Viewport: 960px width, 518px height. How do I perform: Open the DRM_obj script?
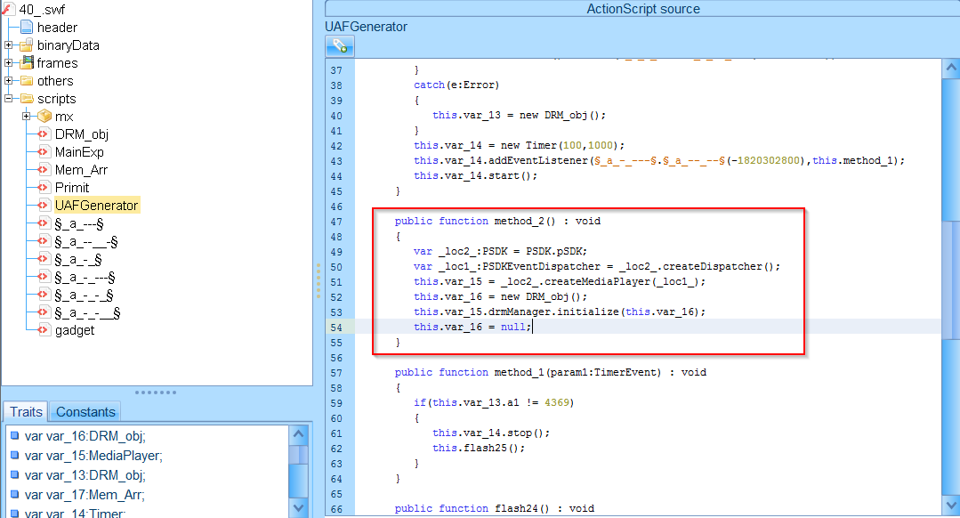tap(82, 134)
